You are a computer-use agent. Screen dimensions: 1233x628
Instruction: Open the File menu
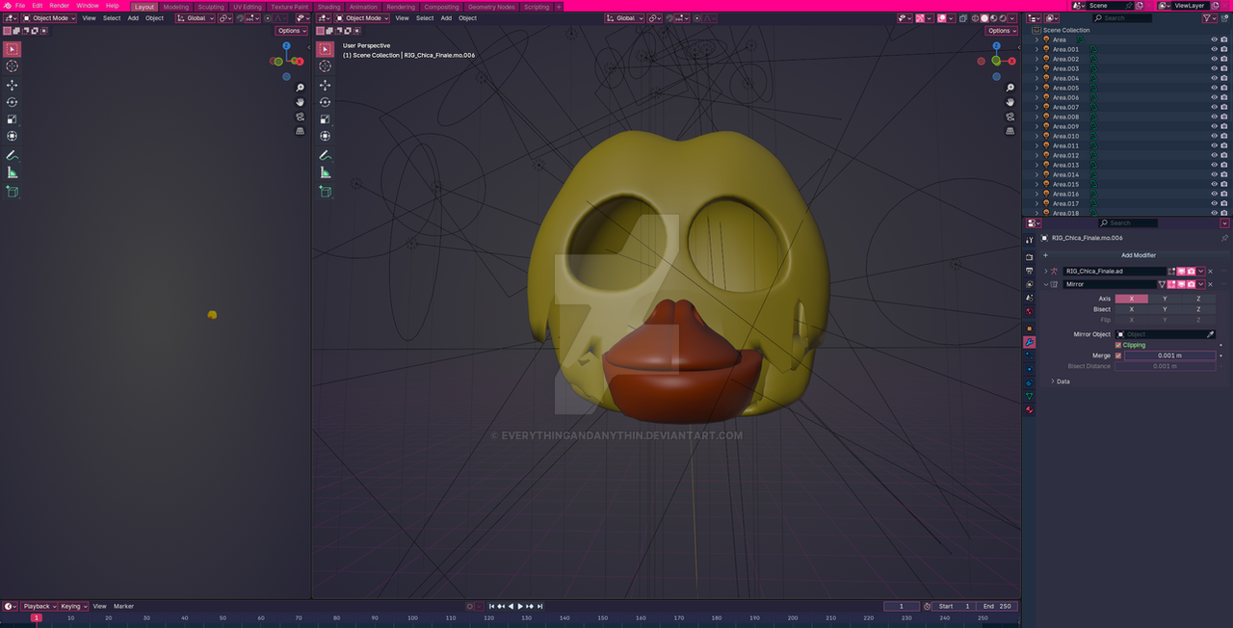pos(20,6)
